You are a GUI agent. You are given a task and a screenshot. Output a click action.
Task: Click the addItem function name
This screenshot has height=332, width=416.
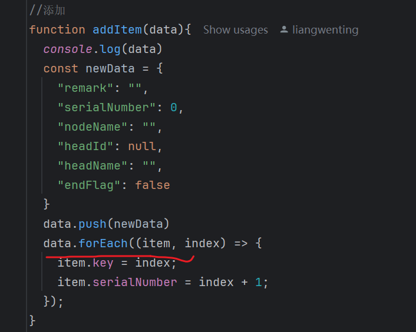point(117,29)
